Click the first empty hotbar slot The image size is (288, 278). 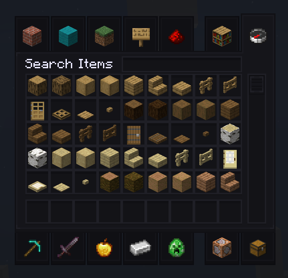pyautogui.click(x=37, y=212)
